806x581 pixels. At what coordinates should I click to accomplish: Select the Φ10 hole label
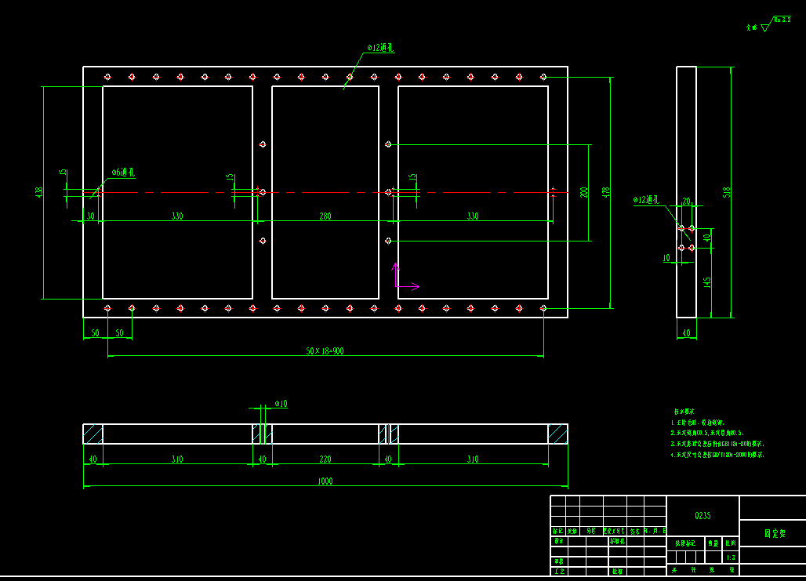(x=281, y=404)
